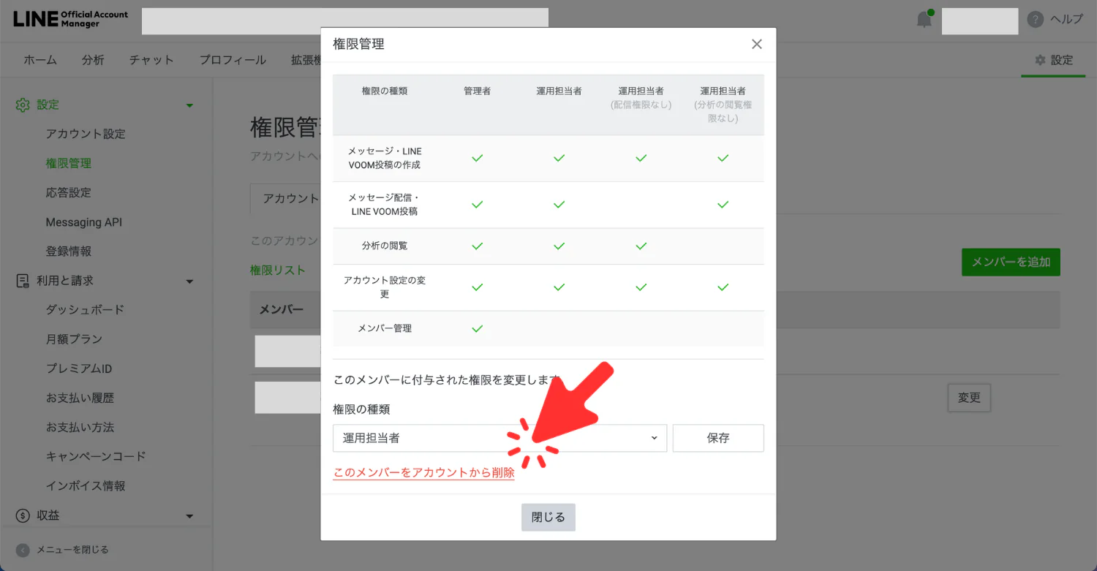Click the このメンバーをアカウントから削除 link
This screenshot has height=571, width=1097.
[423, 472]
